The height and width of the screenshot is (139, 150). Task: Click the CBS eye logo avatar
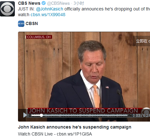(7, 9)
